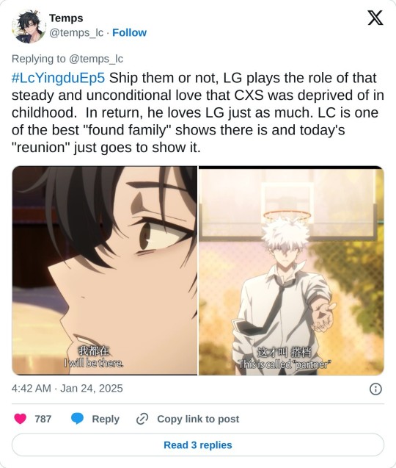
Task: Click the chain link copy icon
Action: point(142,419)
